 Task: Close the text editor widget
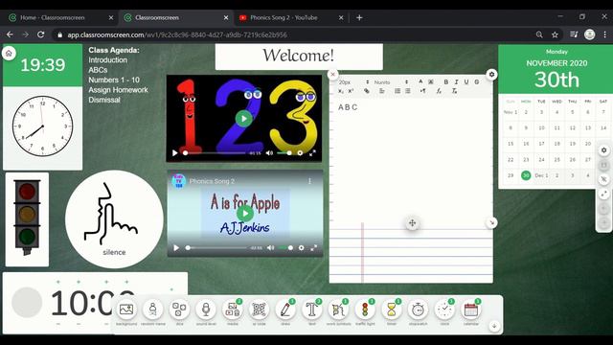pyautogui.click(x=332, y=74)
